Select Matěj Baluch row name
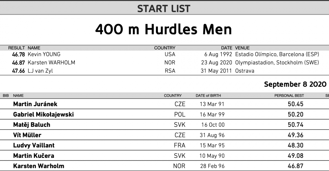Viewport: 329px width, 171px height. point(32,125)
